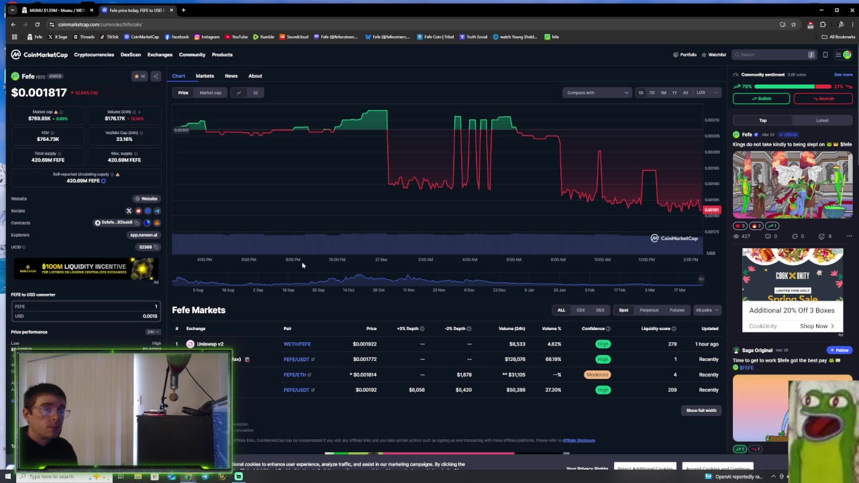Select the 7D chart time range

click(x=652, y=93)
